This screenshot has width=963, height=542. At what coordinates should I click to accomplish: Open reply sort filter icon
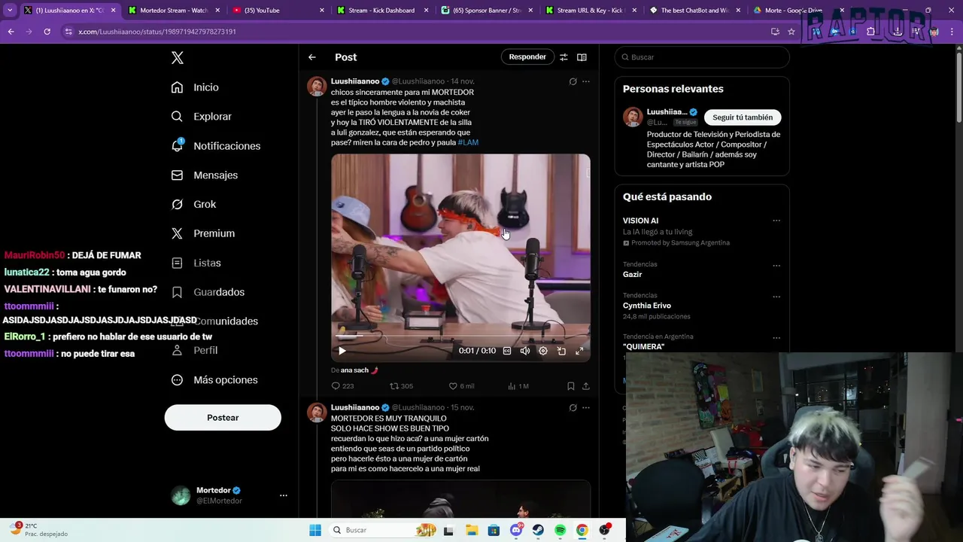[x=564, y=57]
